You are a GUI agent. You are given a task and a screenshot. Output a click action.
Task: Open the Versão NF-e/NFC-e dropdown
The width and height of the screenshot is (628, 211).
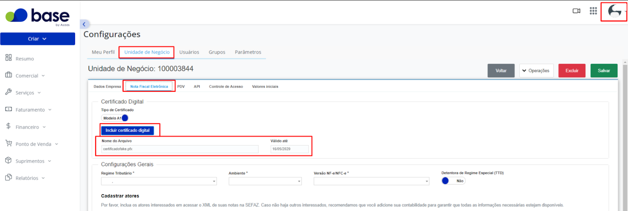[372, 181]
